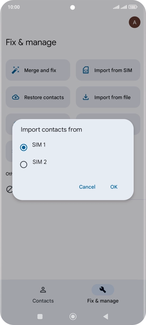The width and height of the screenshot is (146, 325).
Task: Tap the blocked numbers circle-slash icon
Action: tap(10, 189)
